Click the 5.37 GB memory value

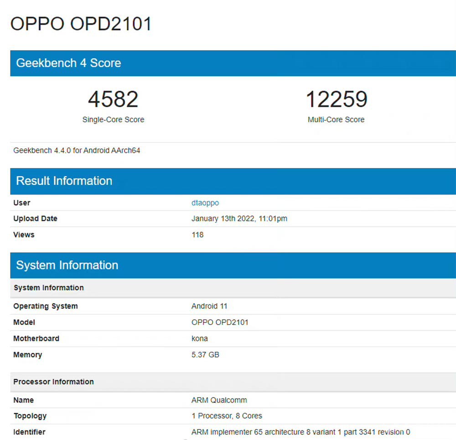[x=205, y=355]
